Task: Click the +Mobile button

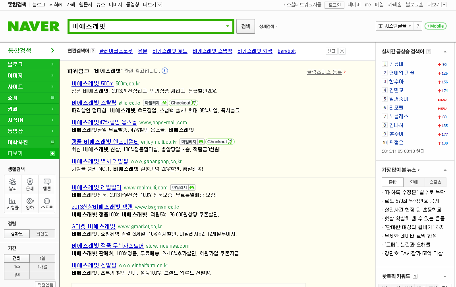Action: [435, 26]
